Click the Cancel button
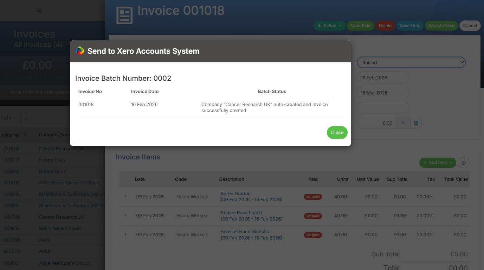This screenshot has width=484, height=270. tap(470, 26)
